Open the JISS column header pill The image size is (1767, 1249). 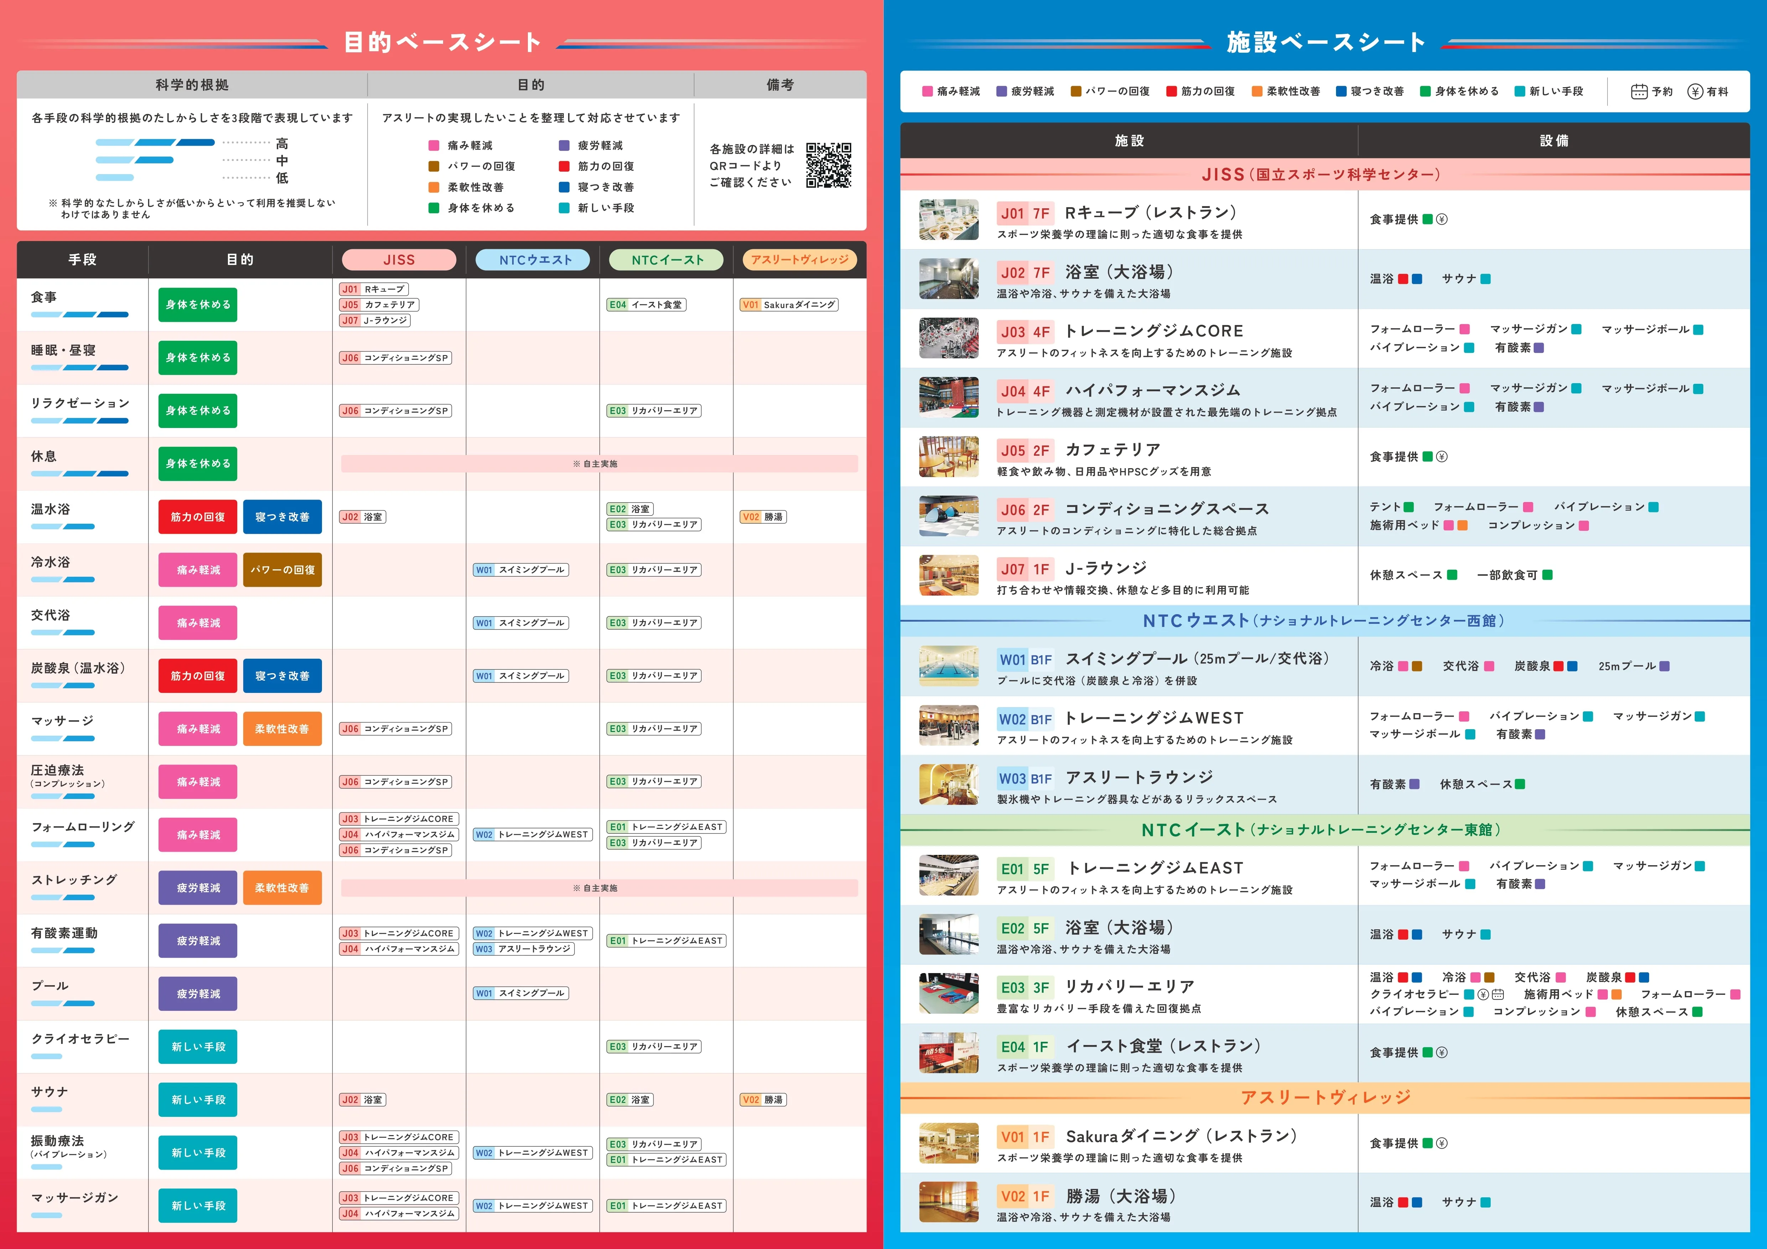tap(399, 260)
